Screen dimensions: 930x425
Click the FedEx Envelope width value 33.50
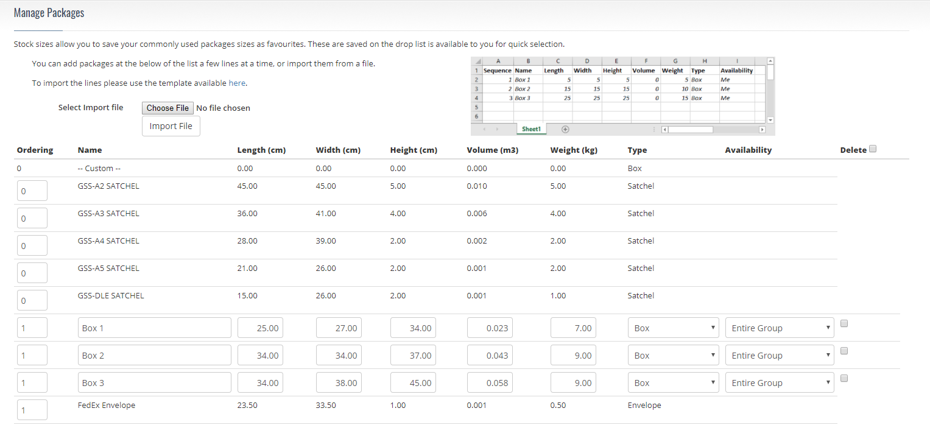(x=326, y=405)
